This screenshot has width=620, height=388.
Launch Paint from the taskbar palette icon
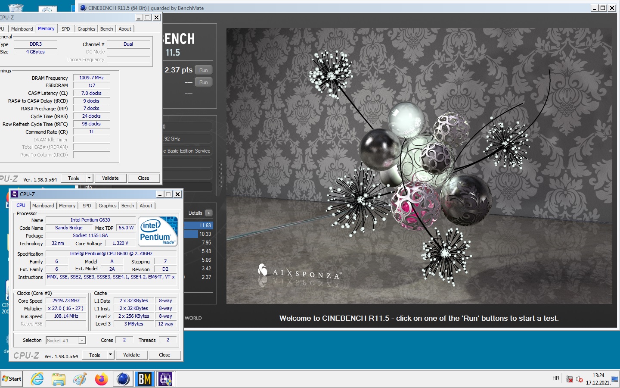(80, 379)
